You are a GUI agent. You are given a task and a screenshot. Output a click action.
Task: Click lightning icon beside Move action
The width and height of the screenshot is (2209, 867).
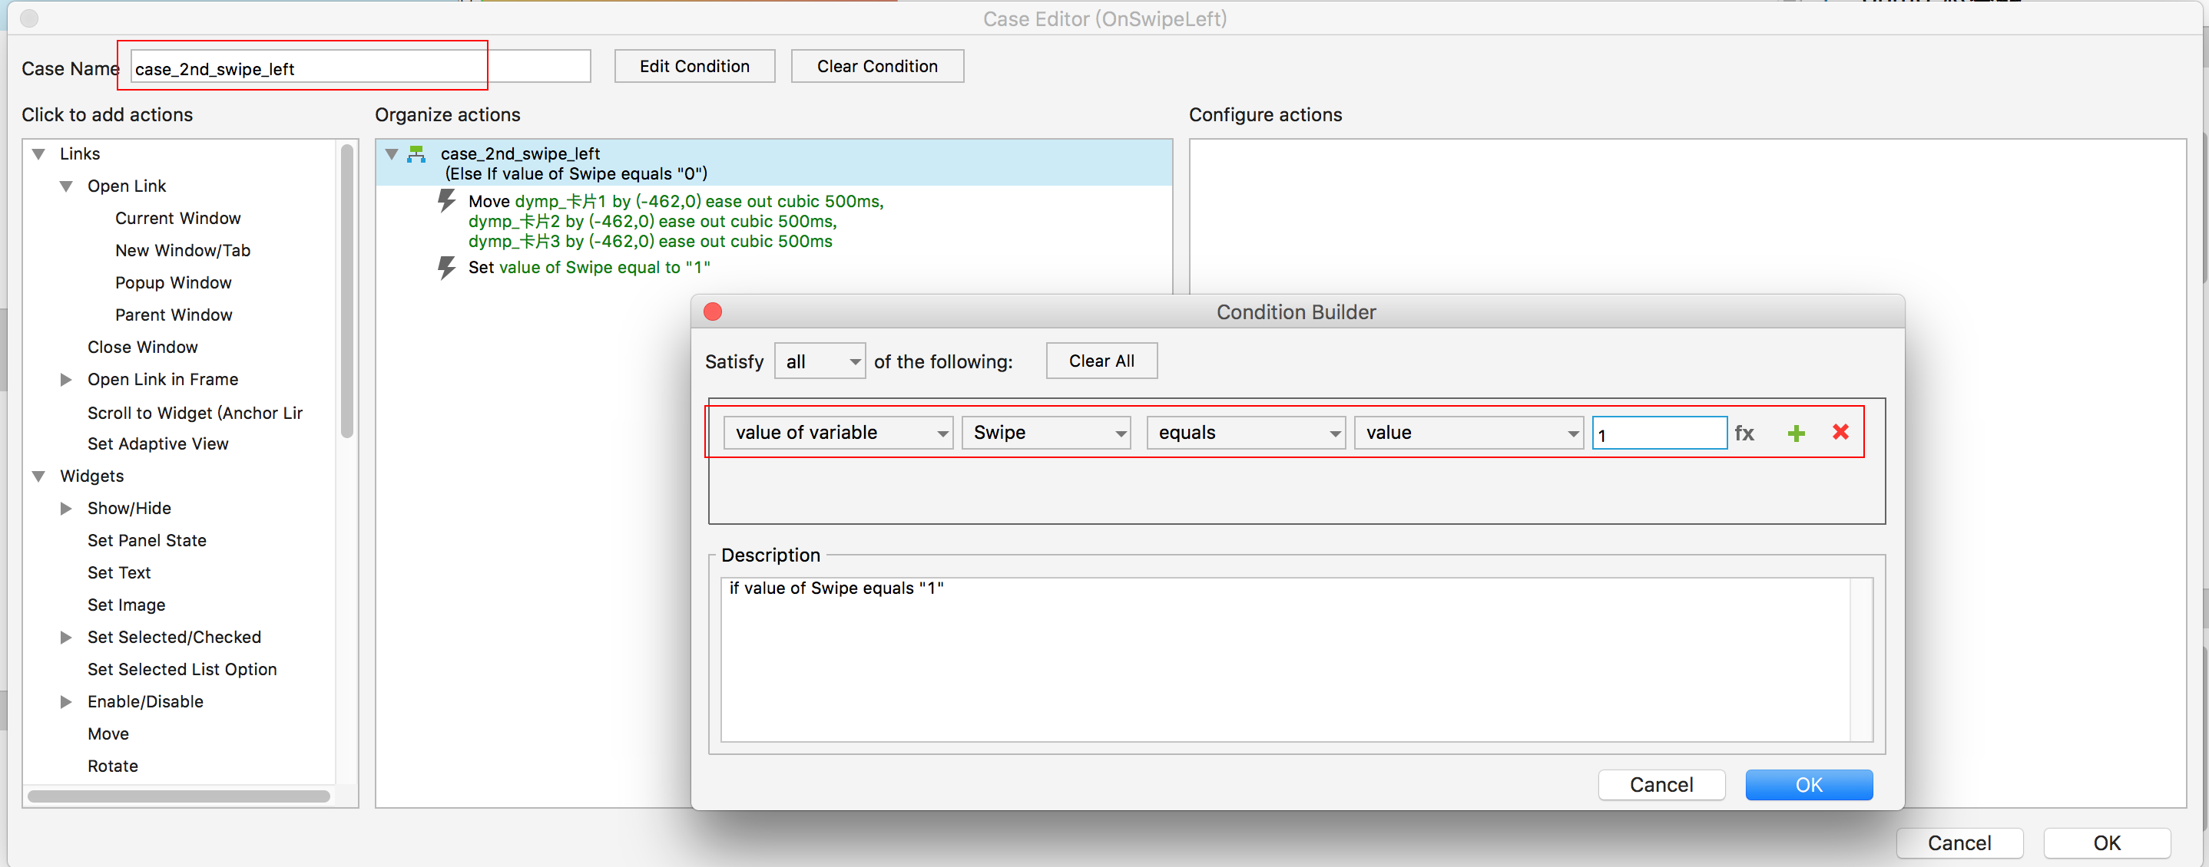(446, 201)
